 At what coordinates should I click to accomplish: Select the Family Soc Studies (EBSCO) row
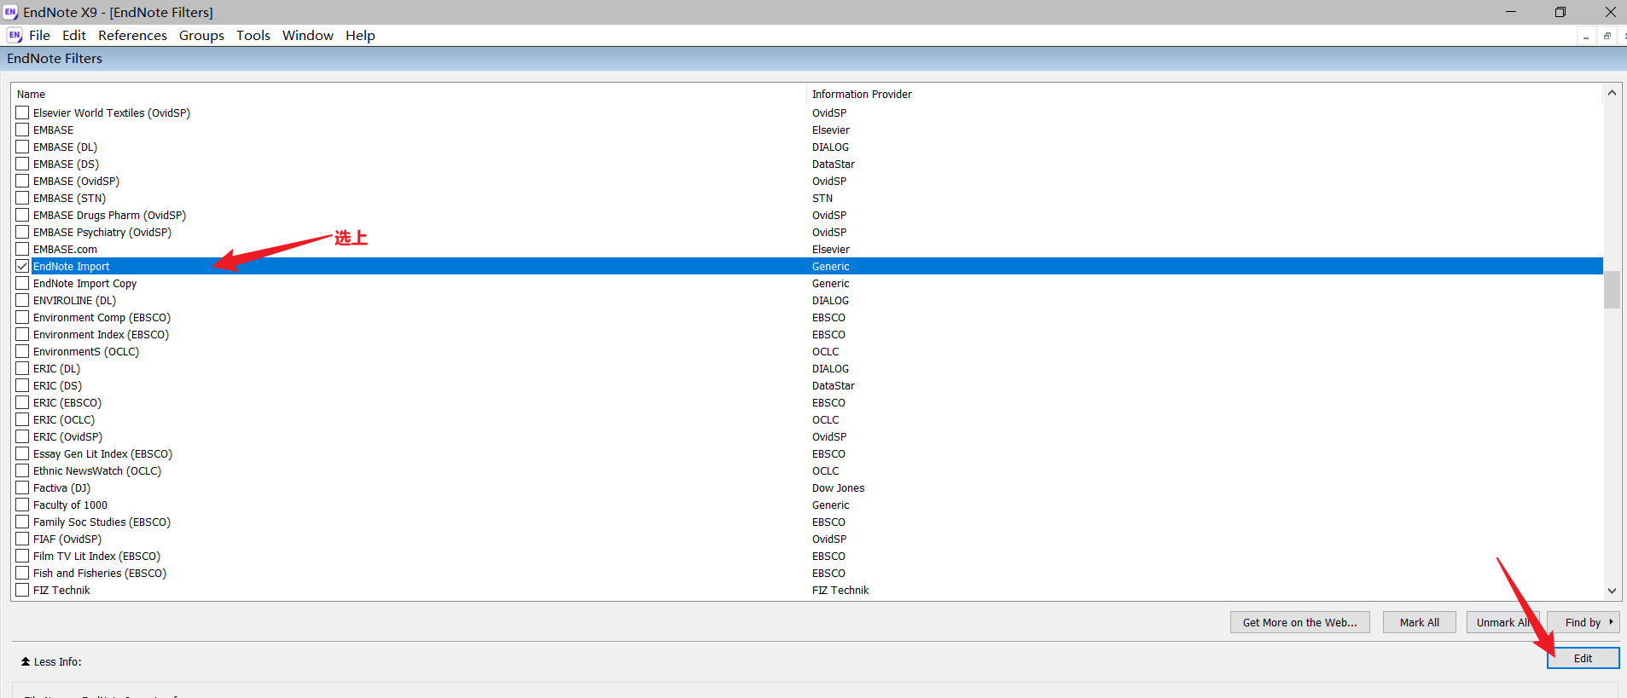coord(807,522)
